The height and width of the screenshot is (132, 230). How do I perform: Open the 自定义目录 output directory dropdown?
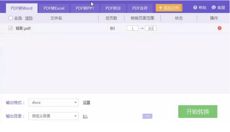coord(53,116)
